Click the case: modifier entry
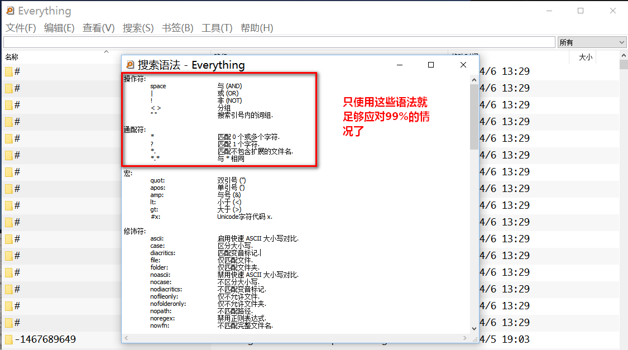The image size is (628, 350). coord(157,246)
